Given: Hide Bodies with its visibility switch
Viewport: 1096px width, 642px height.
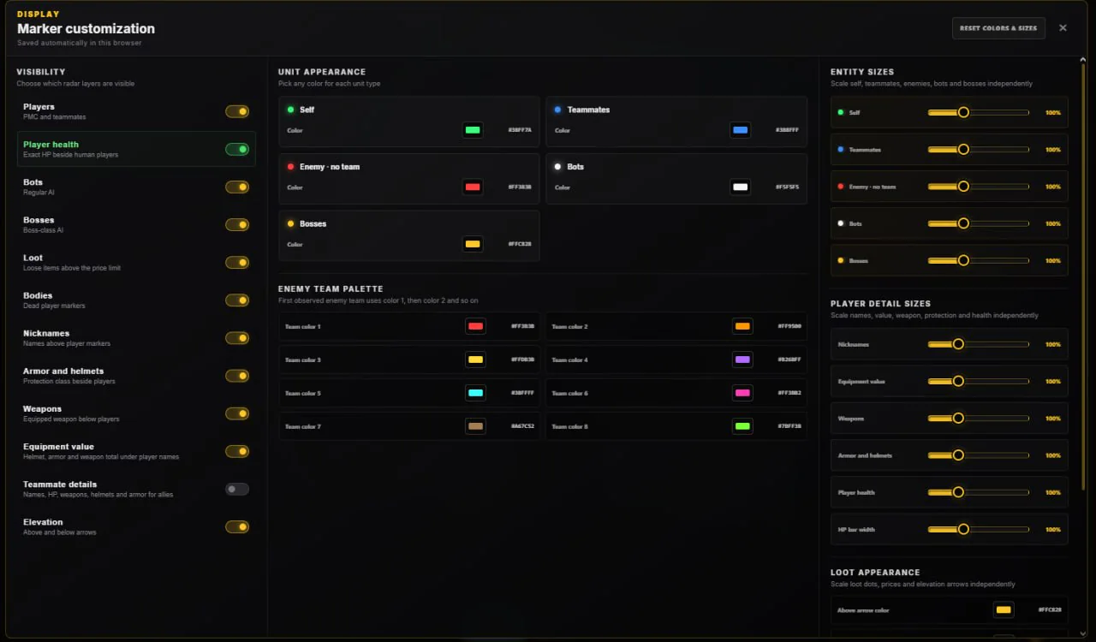Looking at the screenshot, I should 237,300.
